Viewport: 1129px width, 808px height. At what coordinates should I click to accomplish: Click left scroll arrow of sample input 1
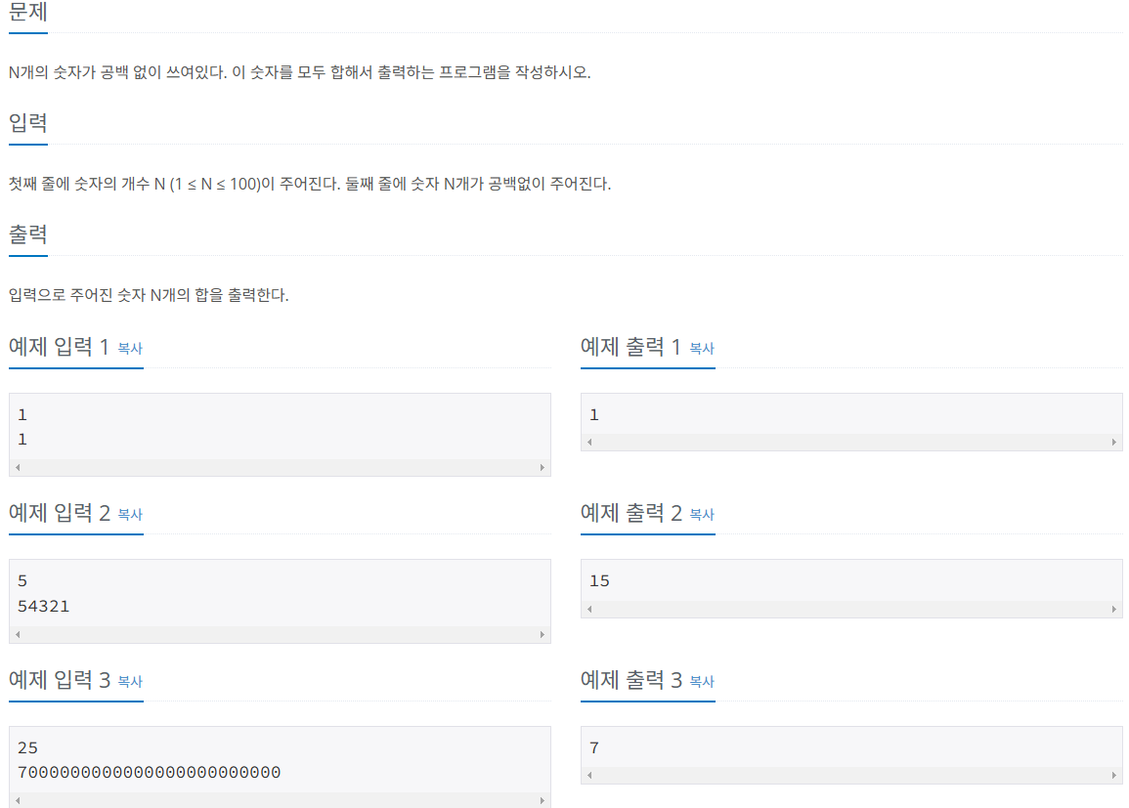[18, 468]
